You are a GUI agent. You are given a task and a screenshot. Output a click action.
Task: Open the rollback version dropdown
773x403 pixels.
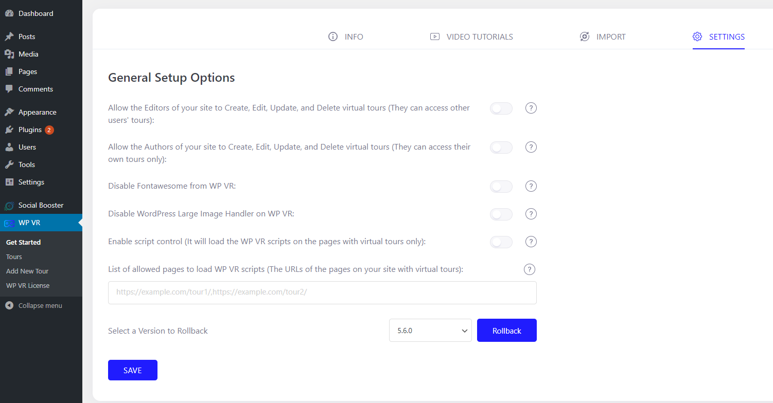(431, 331)
